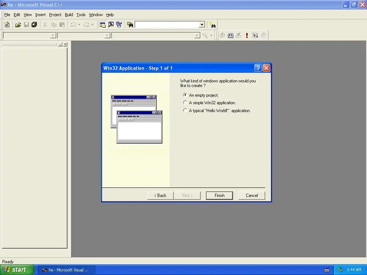This screenshot has width=367, height=275.
Task: Toggle the Workspace window icon
Action: coord(103,25)
